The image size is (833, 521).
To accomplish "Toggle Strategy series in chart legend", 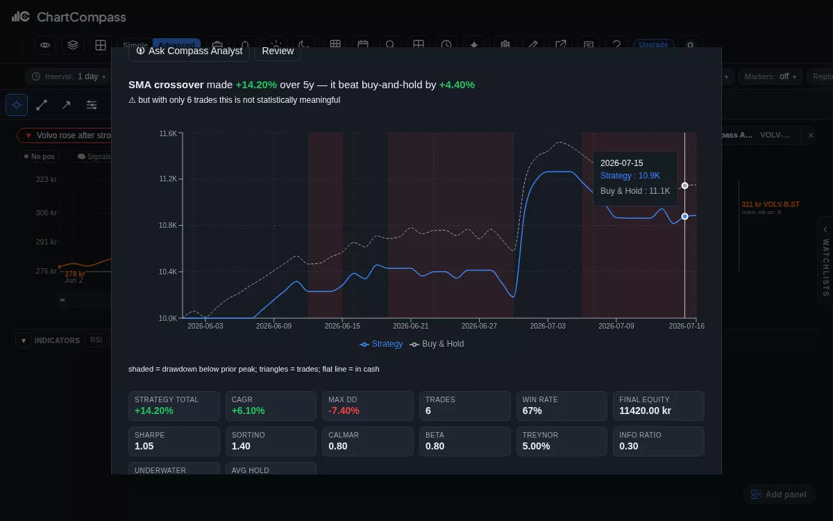I will (x=381, y=344).
